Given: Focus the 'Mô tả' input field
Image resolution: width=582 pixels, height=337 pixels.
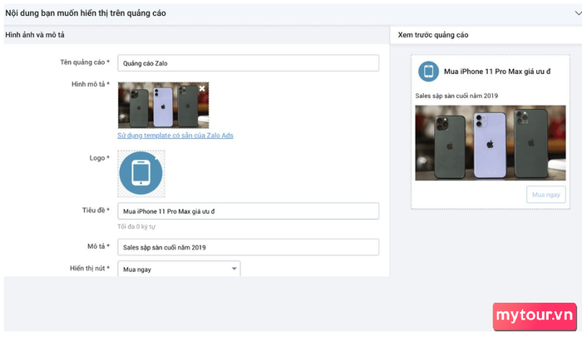Looking at the screenshot, I should point(249,247).
